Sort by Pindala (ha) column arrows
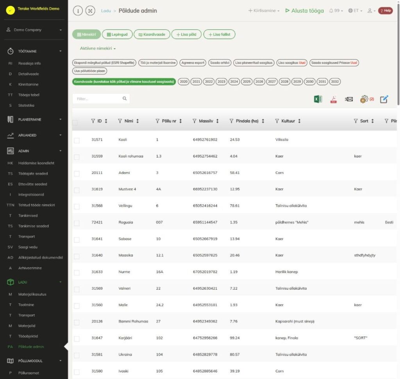Screen dimensions: 400x379 tap(263, 121)
